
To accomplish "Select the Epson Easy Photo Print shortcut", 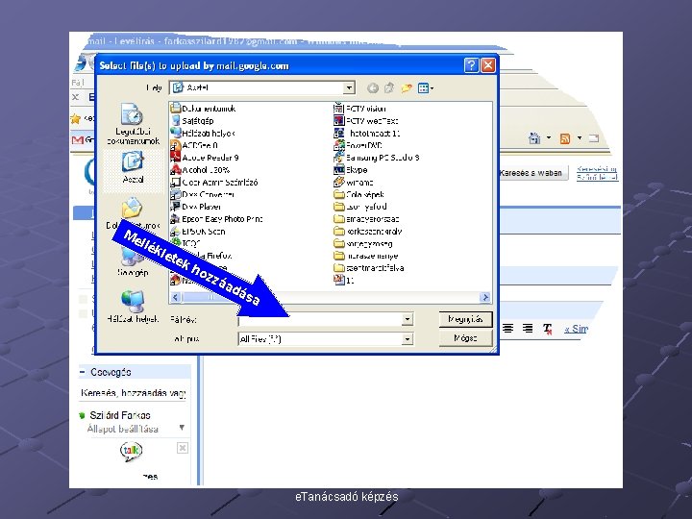I will pos(216,219).
